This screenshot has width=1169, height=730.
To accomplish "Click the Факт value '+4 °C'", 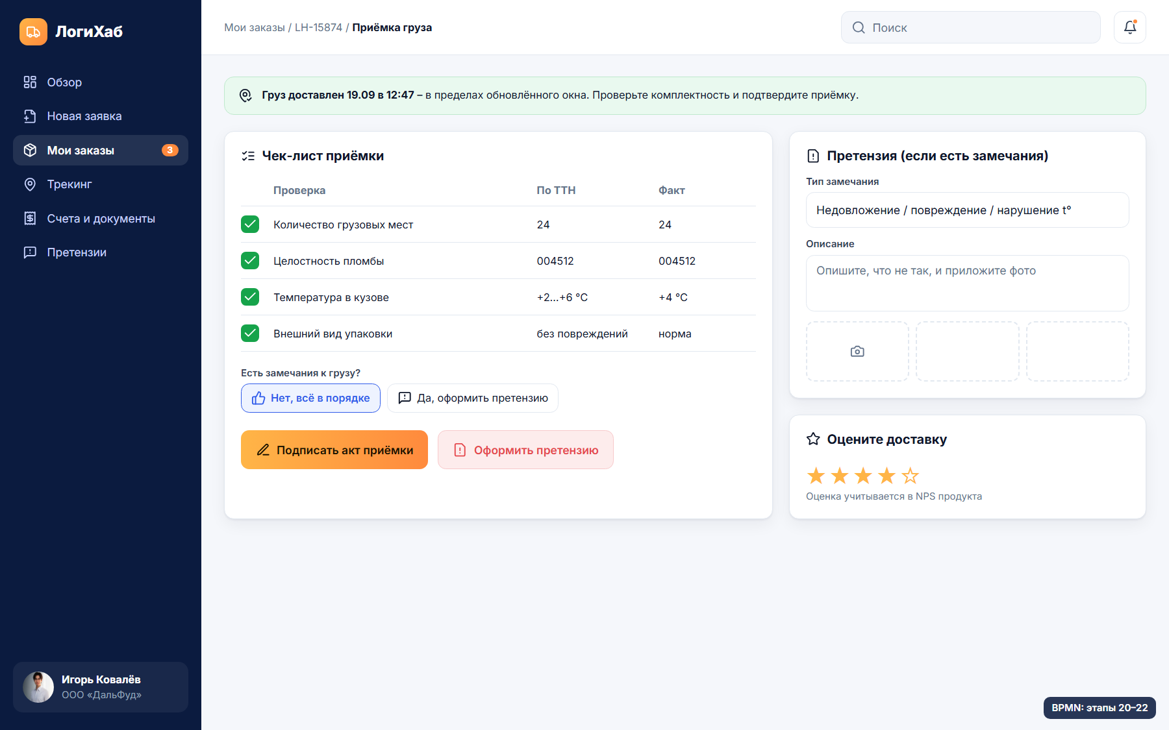I will tap(673, 297).
